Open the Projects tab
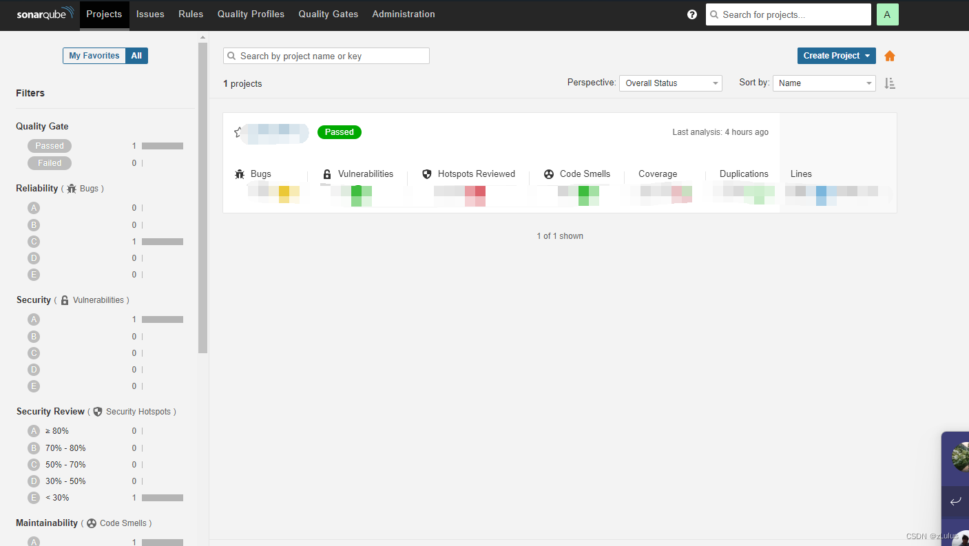969x546 pixels. (x=105, y=14)
